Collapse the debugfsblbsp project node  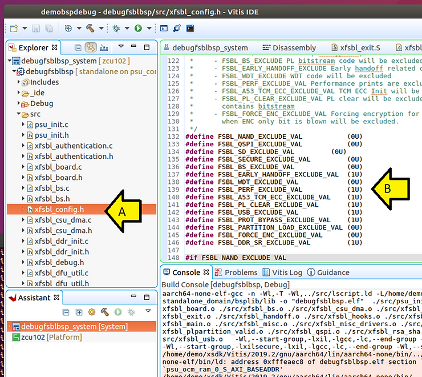14,71
